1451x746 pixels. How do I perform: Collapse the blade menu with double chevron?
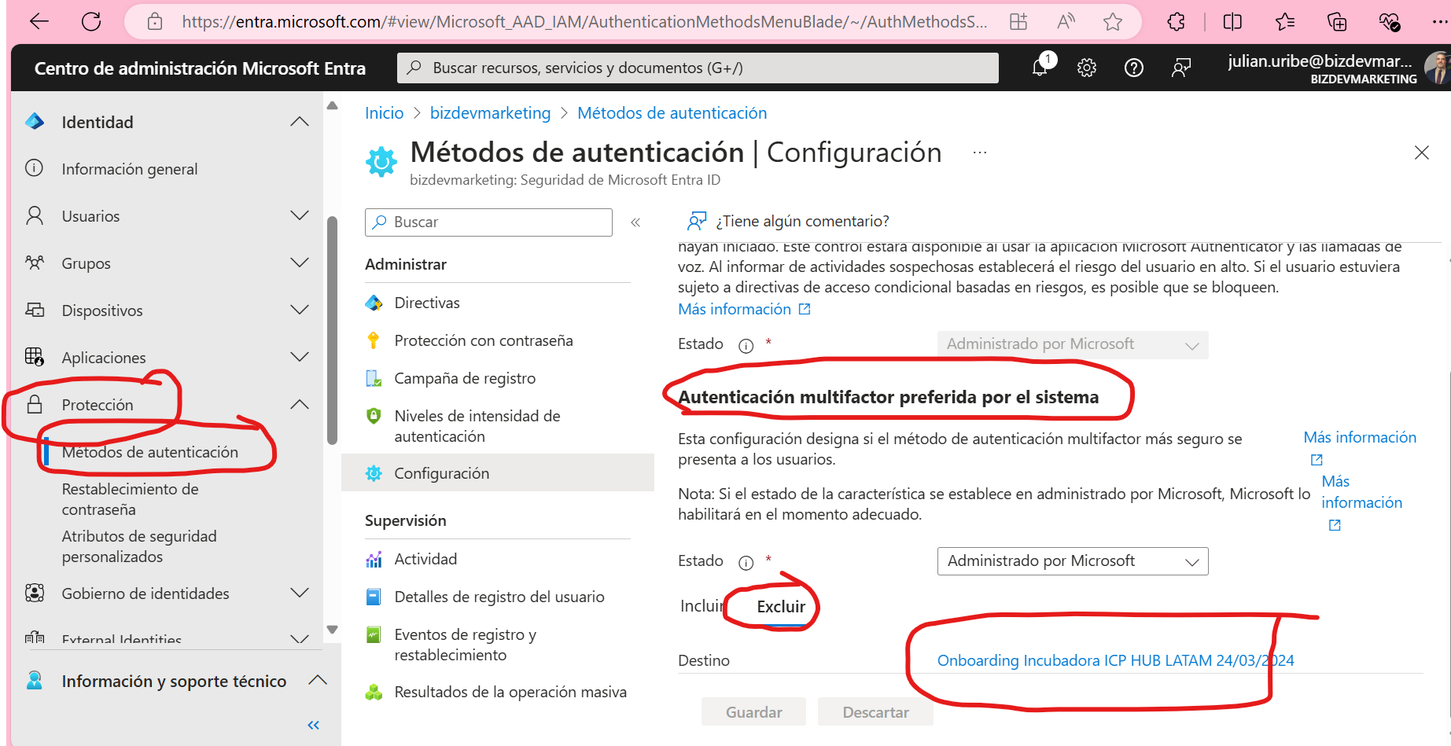click(x=635, y=222)
